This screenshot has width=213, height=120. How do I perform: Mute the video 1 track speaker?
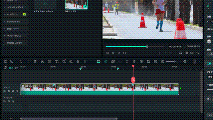point(9,91)
